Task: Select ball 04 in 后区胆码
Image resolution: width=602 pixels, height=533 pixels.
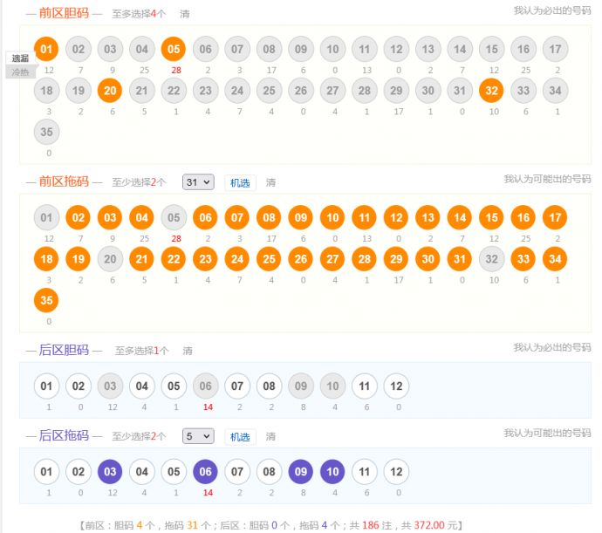Action: (x=141, y=386)
